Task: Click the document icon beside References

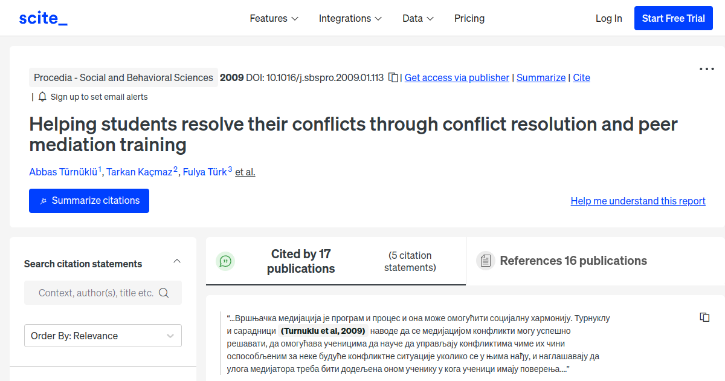Action: pyautogui.click(x=486, y=260)
